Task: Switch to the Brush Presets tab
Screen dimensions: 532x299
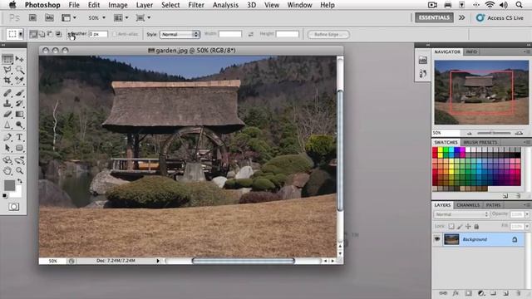Action: pyautogui.click(x=480, y=142)
